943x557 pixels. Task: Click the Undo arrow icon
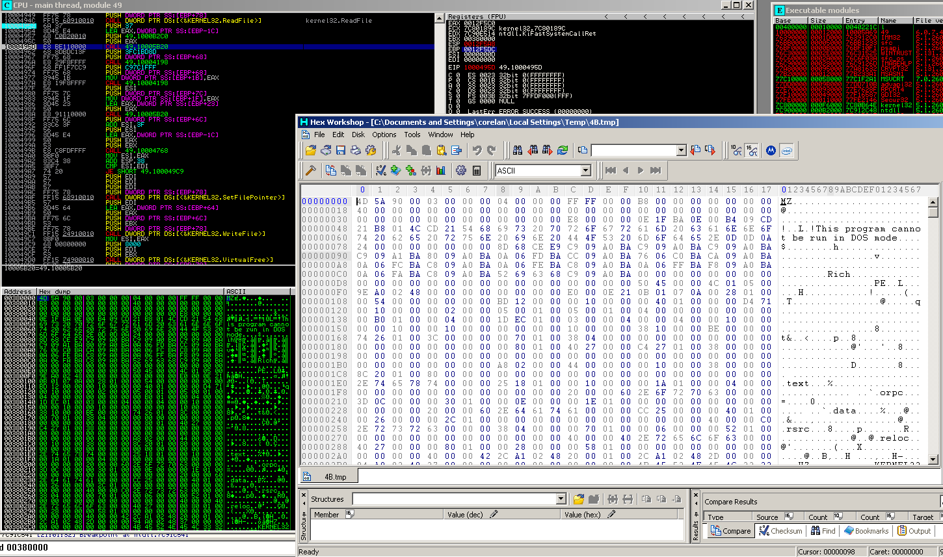click(x=477, y=150)
